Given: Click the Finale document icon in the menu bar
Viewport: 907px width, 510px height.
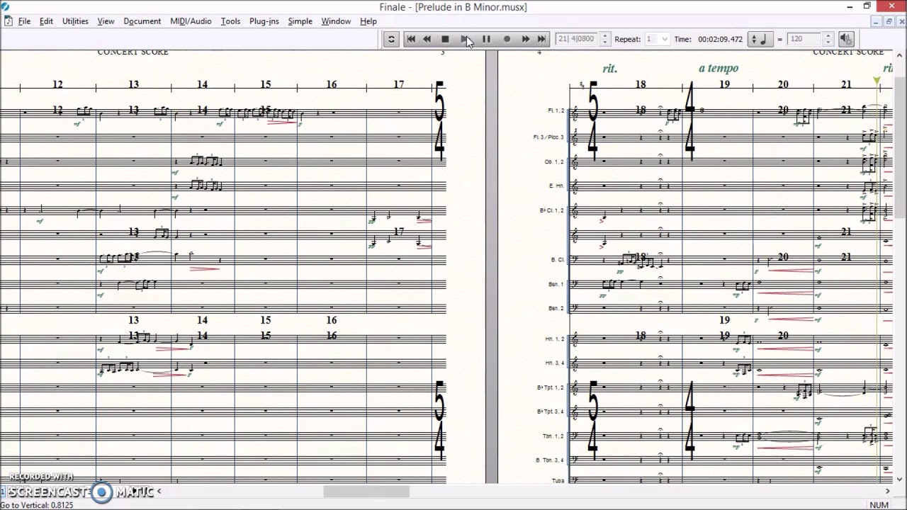Looking at the screenshot, I should pyautogui.click(x=8, y=21).
